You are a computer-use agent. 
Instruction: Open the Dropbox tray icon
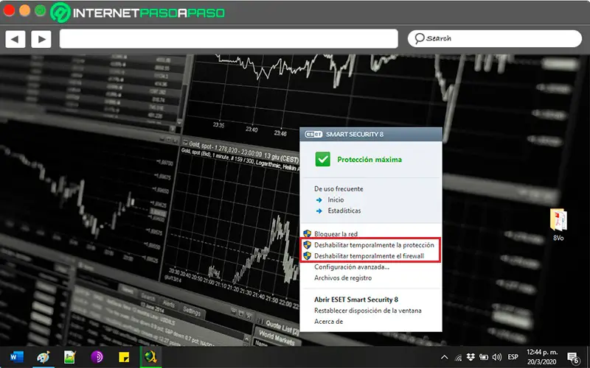pyautogui.click(x=471, y=357)
